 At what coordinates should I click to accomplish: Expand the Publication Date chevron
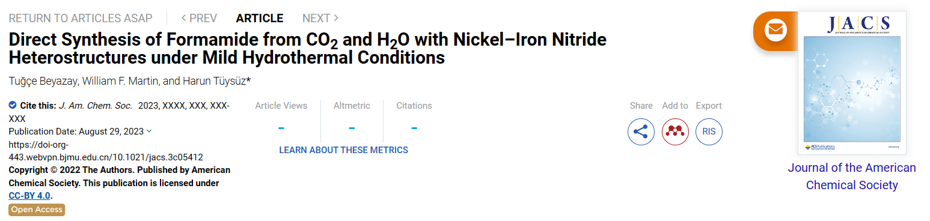point(149,131)
